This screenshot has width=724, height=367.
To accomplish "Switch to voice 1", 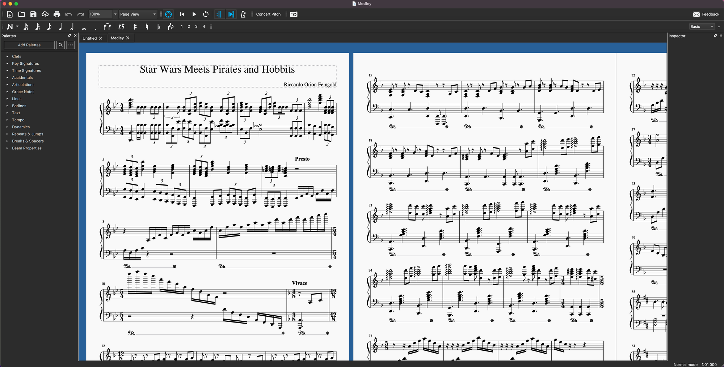I will [182, 26].
